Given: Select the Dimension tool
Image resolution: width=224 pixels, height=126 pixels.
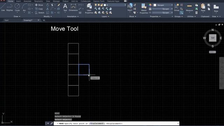Looking at the screenshot, I should point(73,7).
